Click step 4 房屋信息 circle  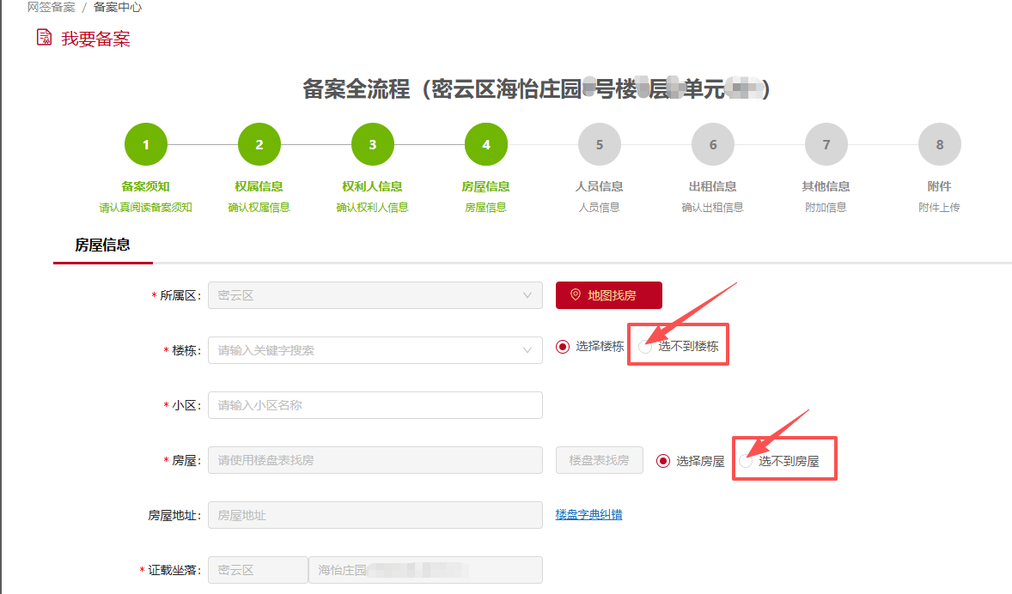486,144
